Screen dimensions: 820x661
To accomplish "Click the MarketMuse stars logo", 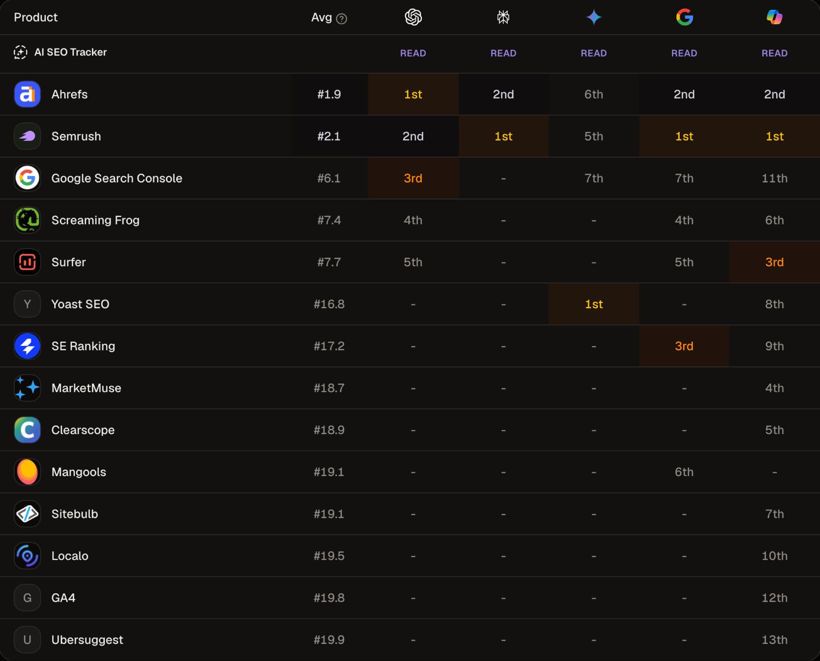I will coord(27,388).
